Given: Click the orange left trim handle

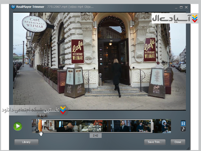Looking at the screenshot, I should pyautogui.click(x=40, y=126).
